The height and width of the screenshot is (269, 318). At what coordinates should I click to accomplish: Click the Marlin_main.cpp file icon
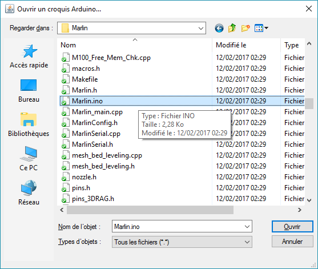pos(65,112)
